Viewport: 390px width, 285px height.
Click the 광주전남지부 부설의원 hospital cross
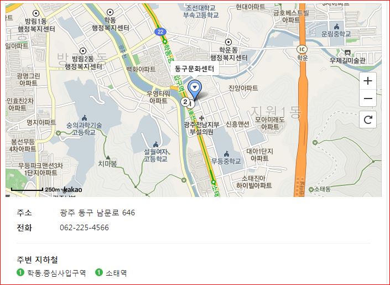point(201,118)
